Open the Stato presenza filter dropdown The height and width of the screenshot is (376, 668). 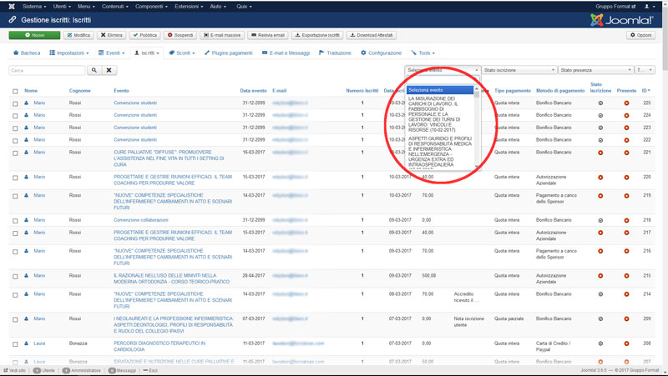pos(595,70)
